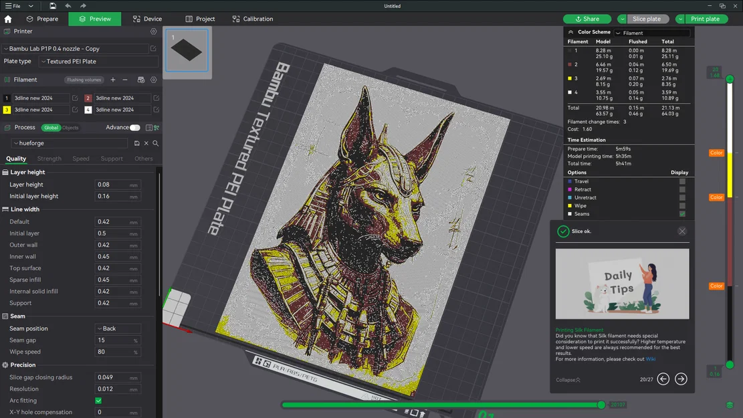Screen dimensions: 743x418
Task: Open the File menu dropdown arrow
Action: coord(31,6)
